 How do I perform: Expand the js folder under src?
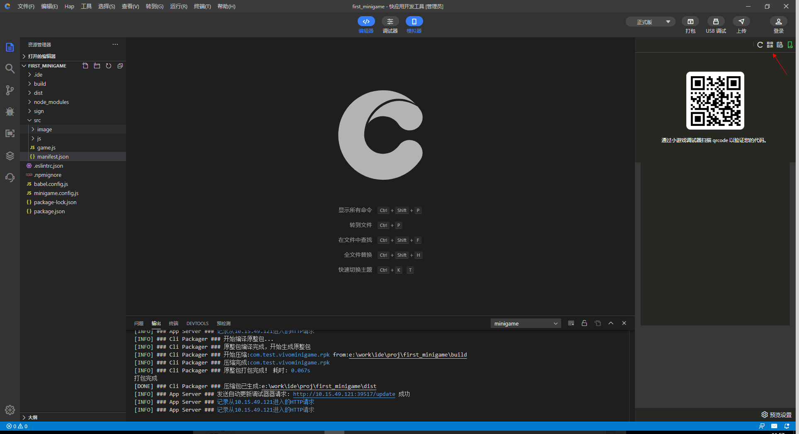click(73, 139)
